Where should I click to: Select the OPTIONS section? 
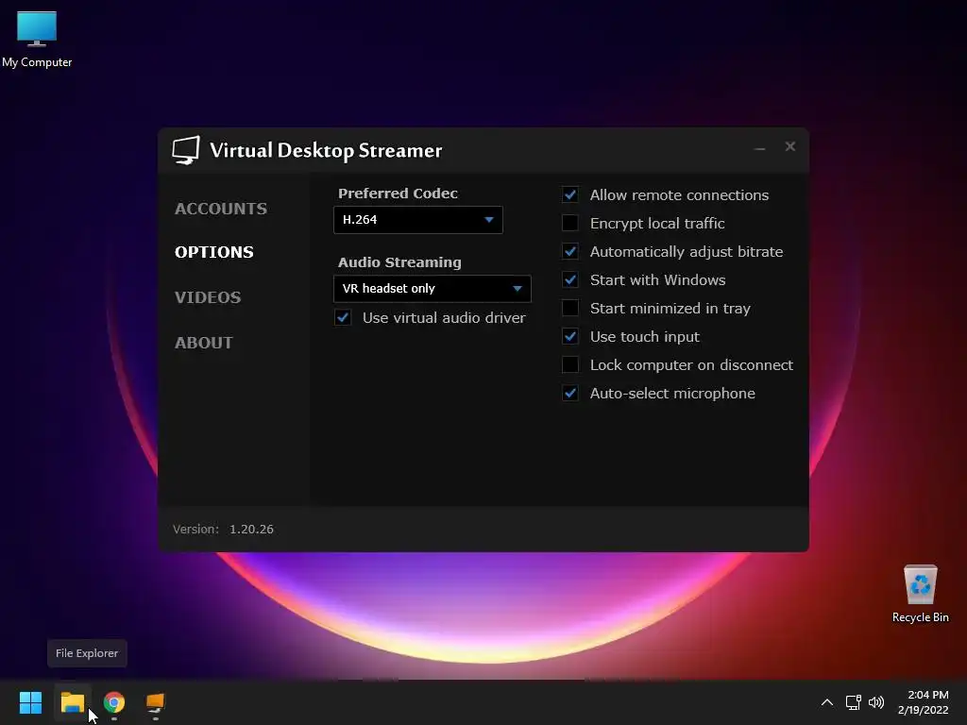(x=214, y=252)
